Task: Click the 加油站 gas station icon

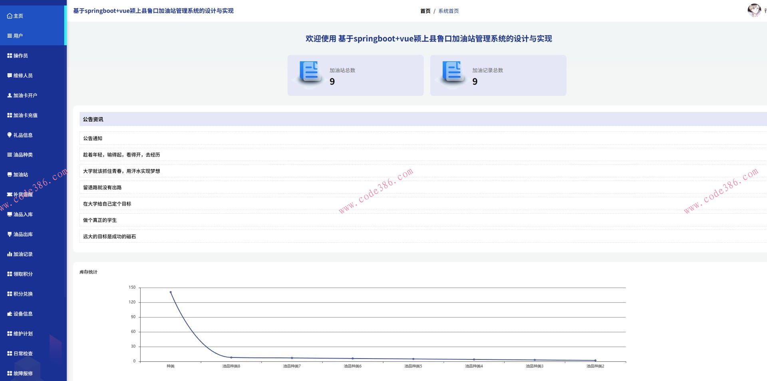Action: (10, 175)
